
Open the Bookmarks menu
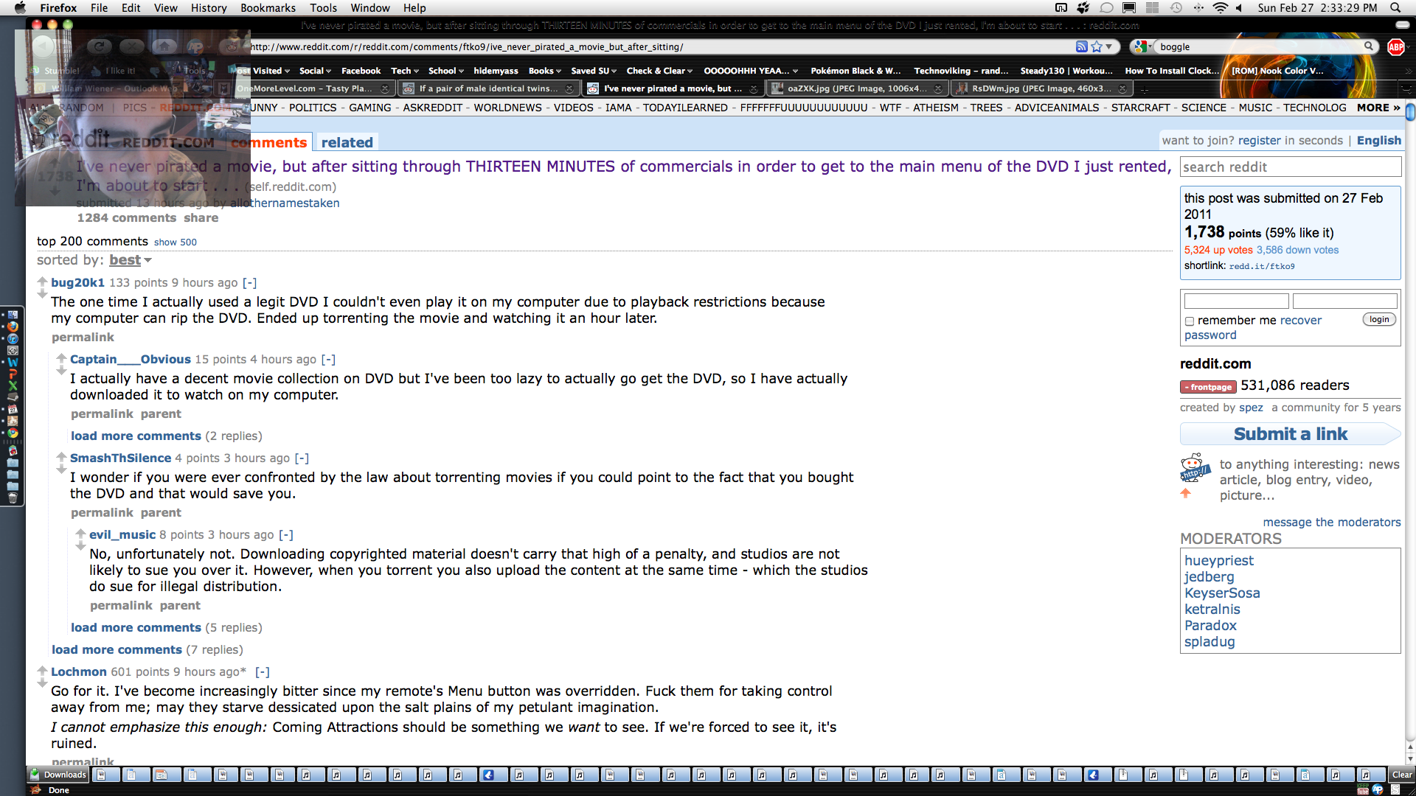click(268, 7)
